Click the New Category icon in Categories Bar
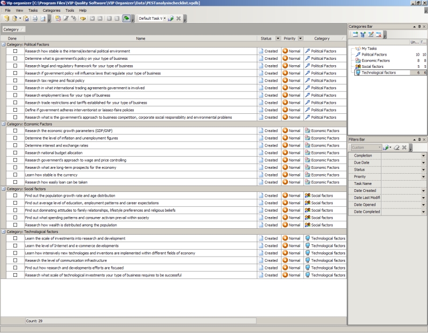The width and height of the screenshot is (428, 333). pyautogui.click(x=355, y=34)
